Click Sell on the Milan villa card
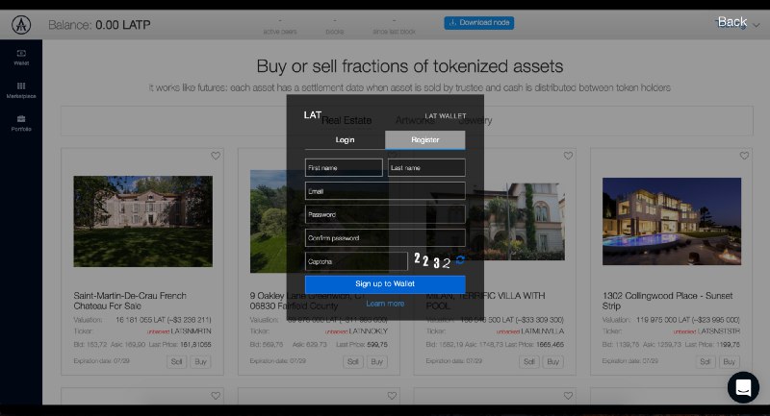This screenshot has height=416, width=770. point(528,361)
